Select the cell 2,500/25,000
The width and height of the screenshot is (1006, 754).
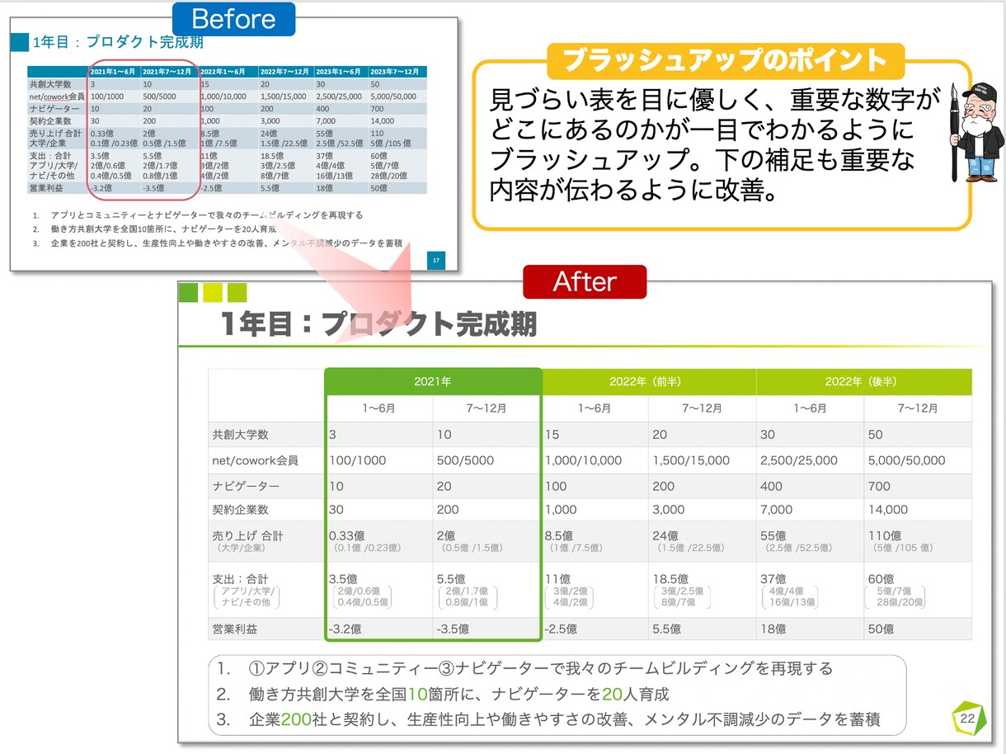point(800,460)
